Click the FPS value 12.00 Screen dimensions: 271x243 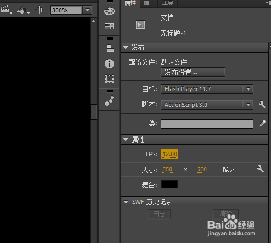pyautogui.click(x=169, y=154)
